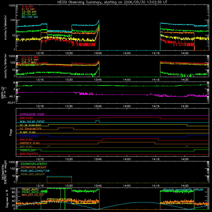Click the 14:15 tick under the GOES panel
Viewport: 212px width, 212px height.
tap(156, 106)
